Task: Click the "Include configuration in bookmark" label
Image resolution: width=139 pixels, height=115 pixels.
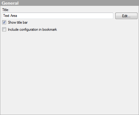Action: tap(32, 30)
